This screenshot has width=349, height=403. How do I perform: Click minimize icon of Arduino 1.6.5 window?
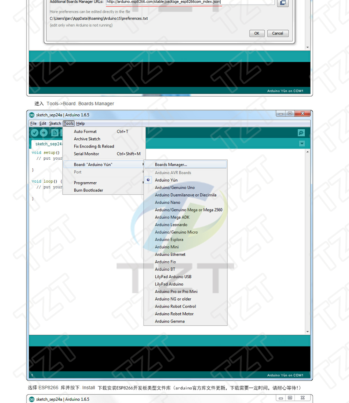point(281,114)
